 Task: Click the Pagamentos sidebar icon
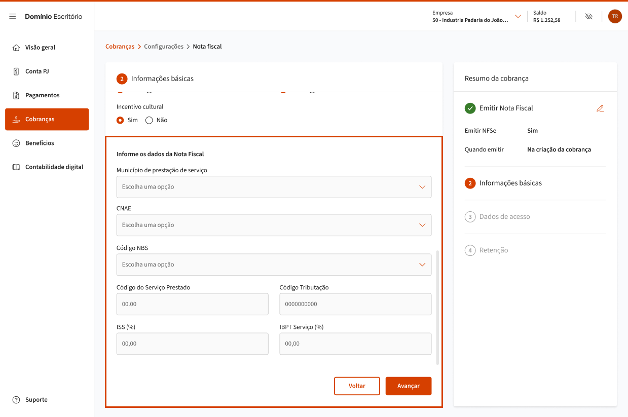point(16,95)
